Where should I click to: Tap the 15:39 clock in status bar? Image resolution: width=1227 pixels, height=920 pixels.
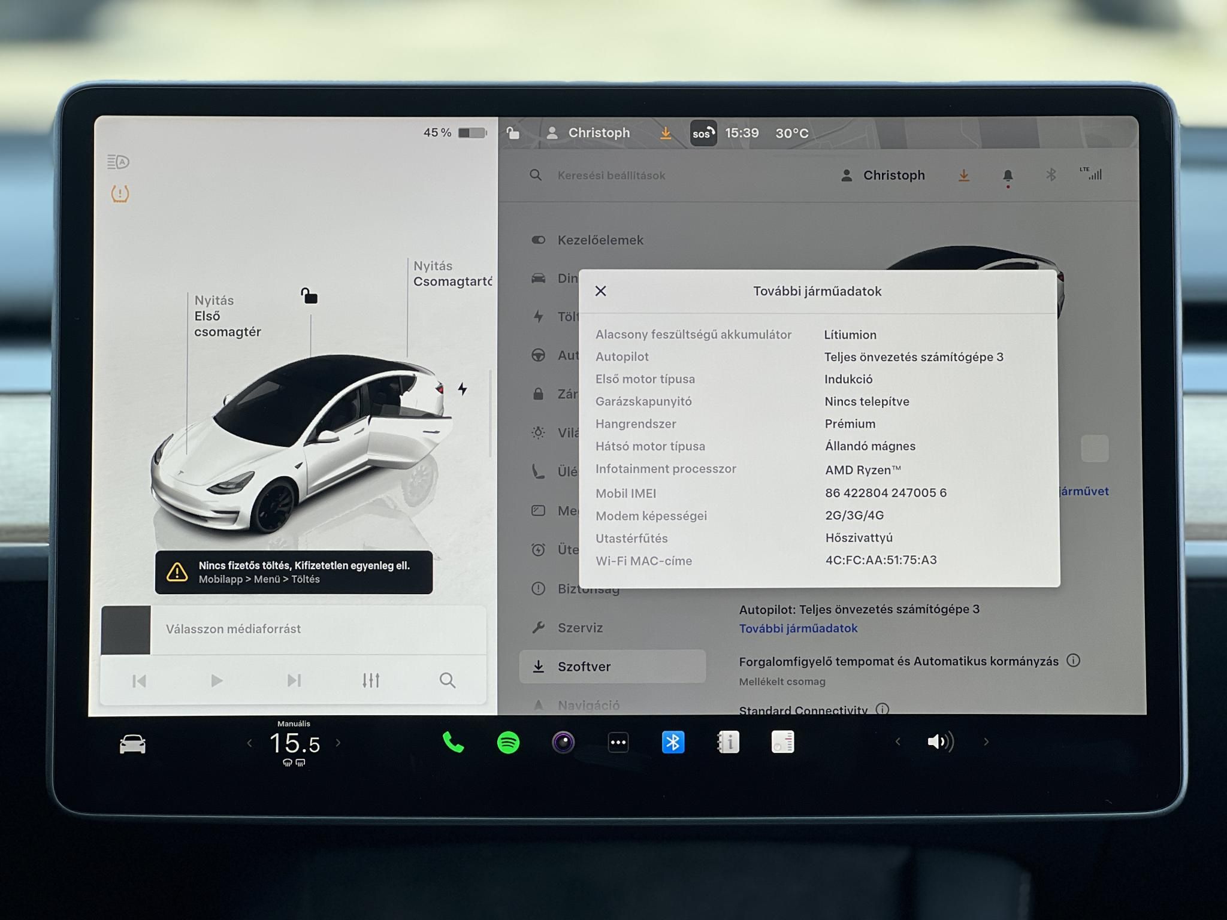pos(742,133)
